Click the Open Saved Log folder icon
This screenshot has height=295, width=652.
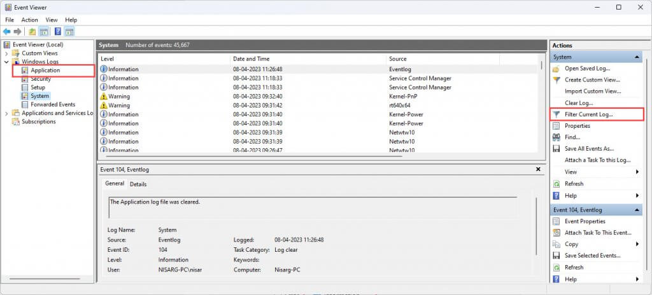556,69
